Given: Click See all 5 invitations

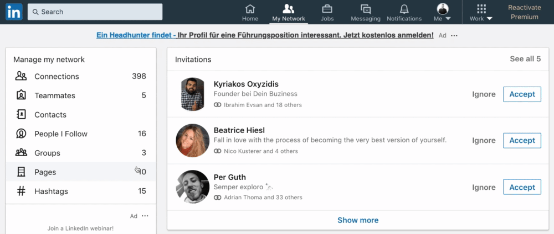Looking at the screenshot, I should [x=525, y=59].
